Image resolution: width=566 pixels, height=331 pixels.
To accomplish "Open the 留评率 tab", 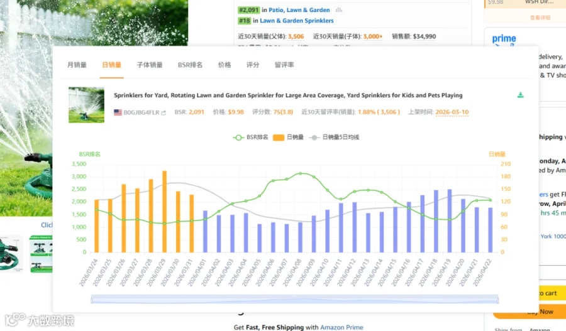I will coord(284,65).
